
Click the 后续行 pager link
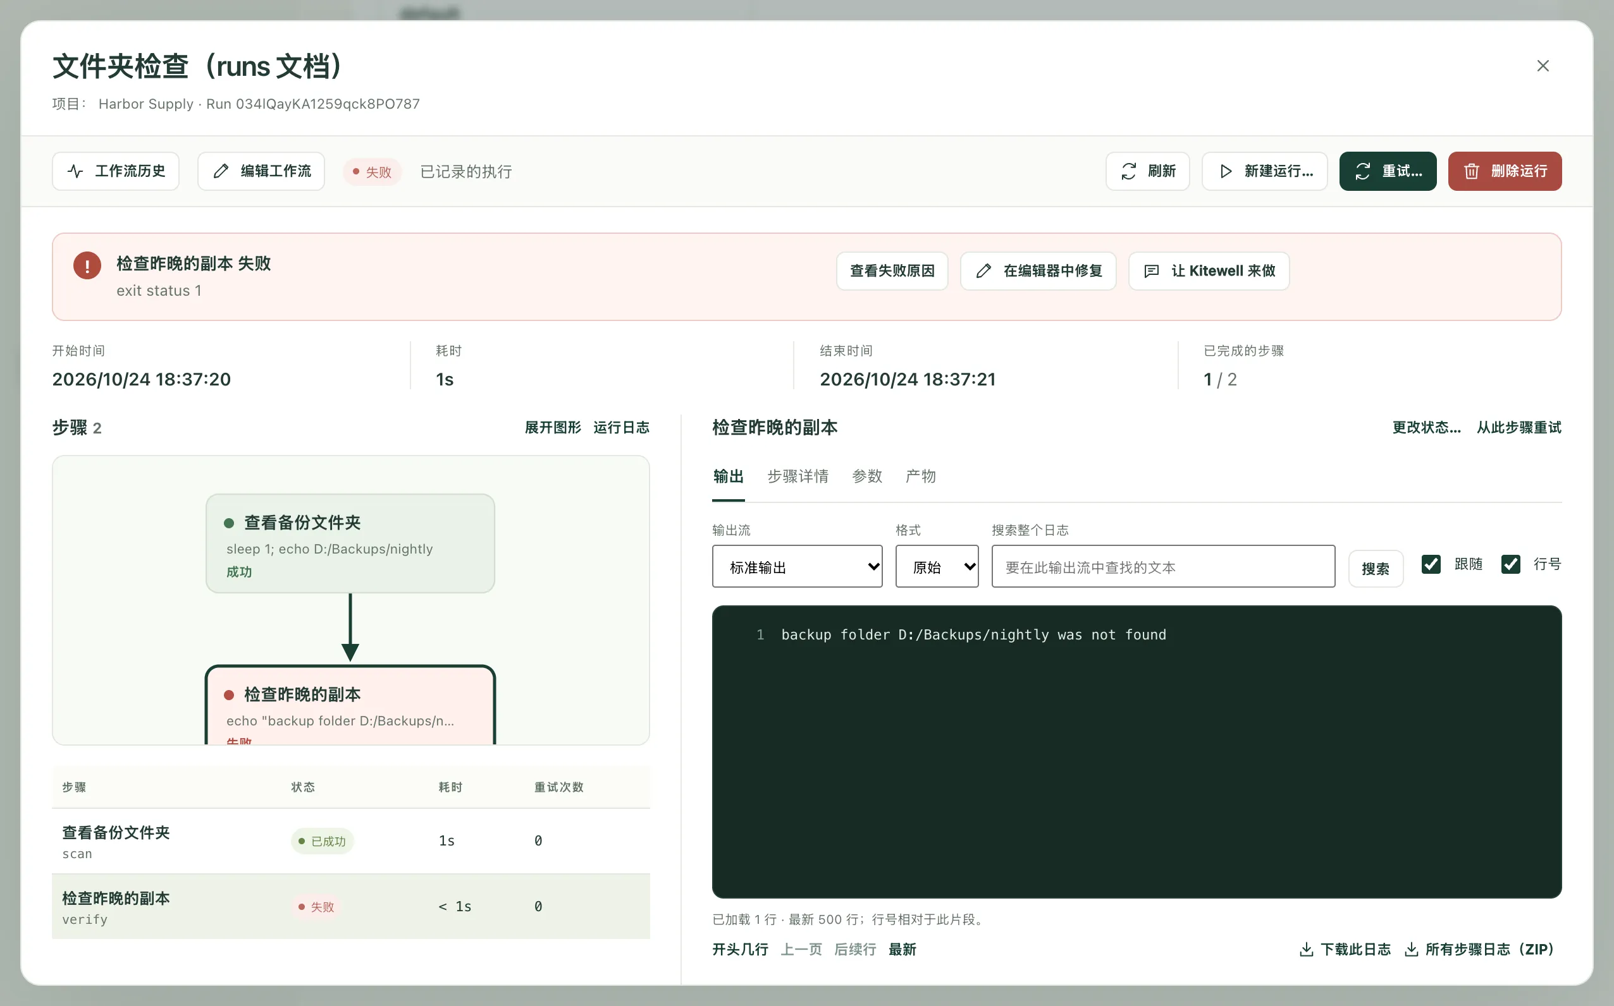click(855, 950)
